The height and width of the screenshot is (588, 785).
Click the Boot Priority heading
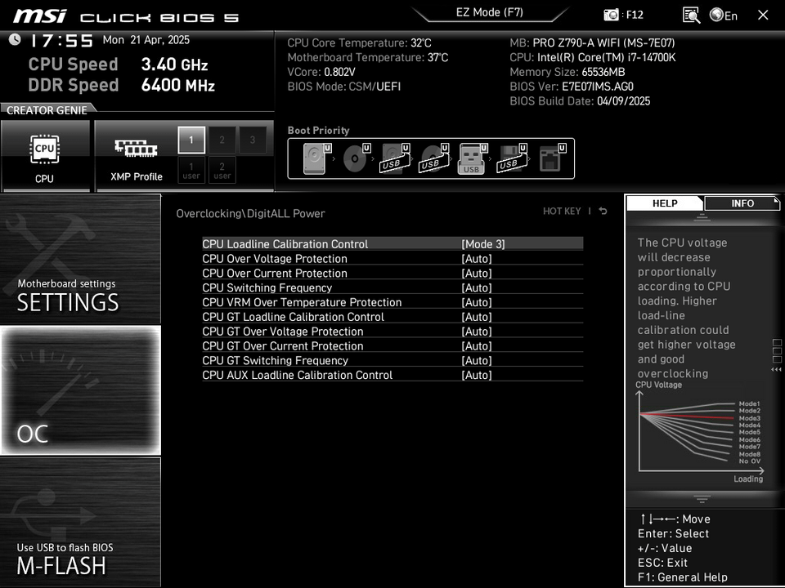[x=318, y=131]
